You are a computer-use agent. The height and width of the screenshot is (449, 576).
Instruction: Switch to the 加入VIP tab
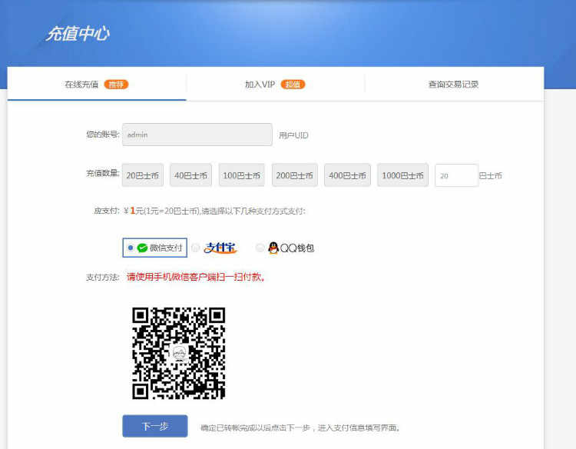pos(275,85)
